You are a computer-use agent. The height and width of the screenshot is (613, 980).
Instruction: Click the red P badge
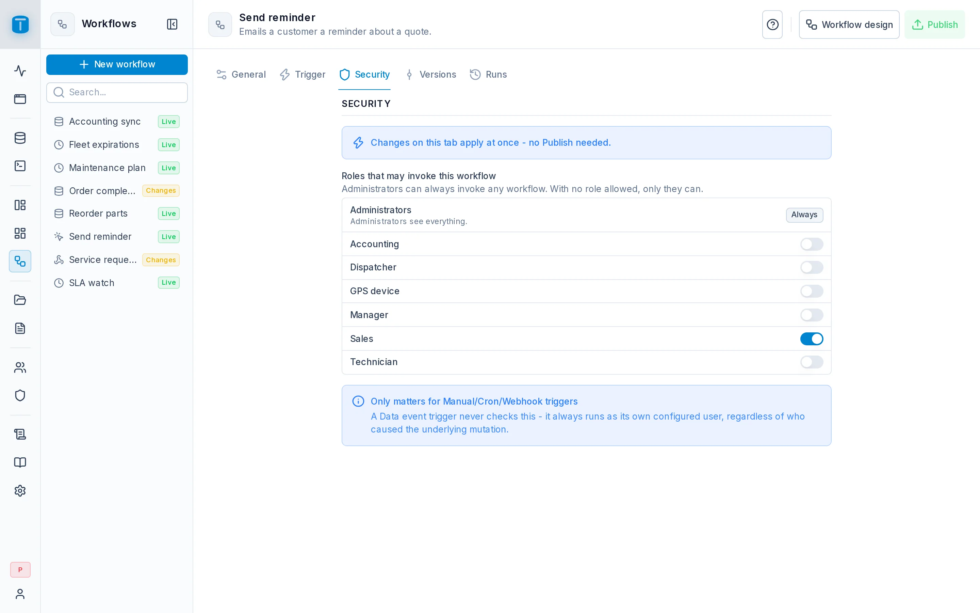20,570
